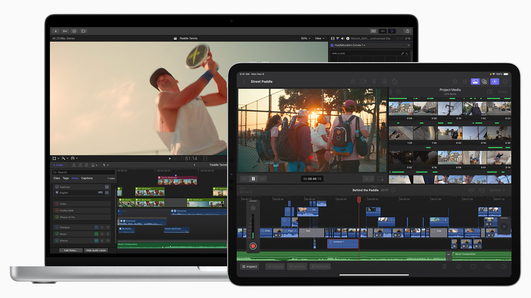The height and width of the screenshot is (298, 531).
Task: Select the Music Composition audio clip on Mac
Action: point(172,245)
